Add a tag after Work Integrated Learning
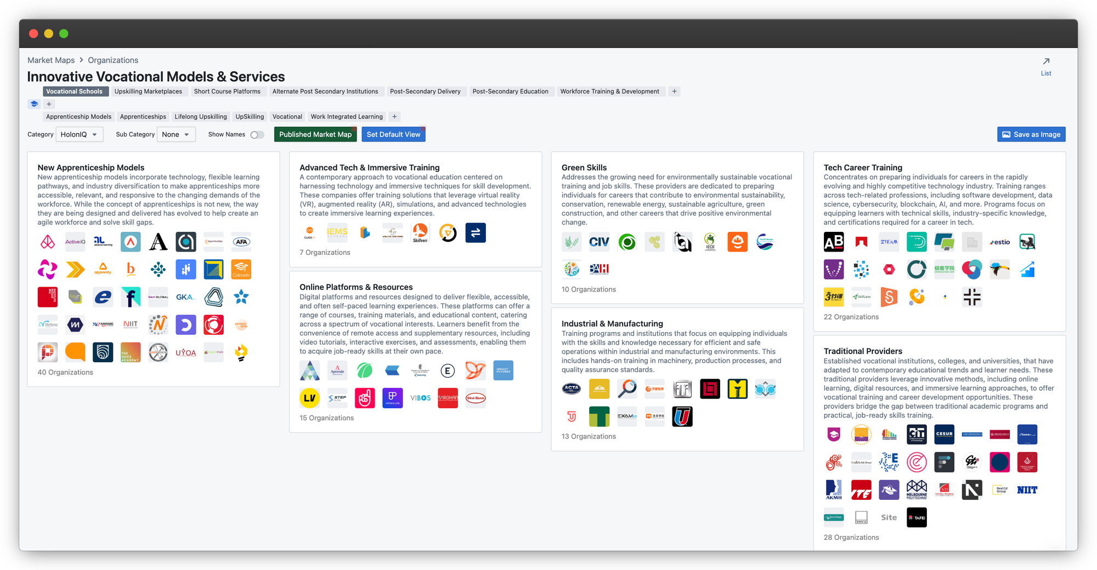This screenshot has height=570, width=1097. point(394,117)
